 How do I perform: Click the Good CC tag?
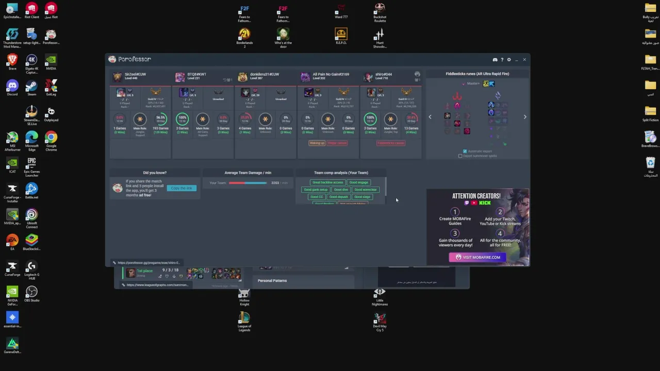[x=317, y=197]
